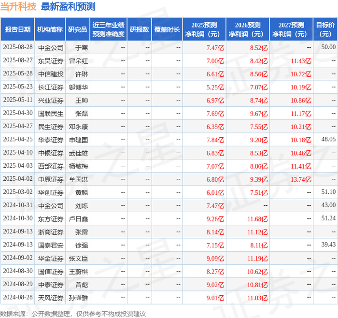The width and height of the screenshot is (338, 318).
Task: Click the 当升科技 title text
Action: pyautogui.click(x=18, y=6)
